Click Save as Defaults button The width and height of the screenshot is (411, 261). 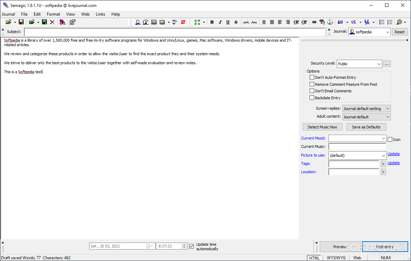coord(366,127)
